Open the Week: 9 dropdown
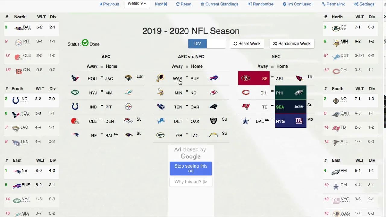Screen dimensions: 386x217 point(137,4)
